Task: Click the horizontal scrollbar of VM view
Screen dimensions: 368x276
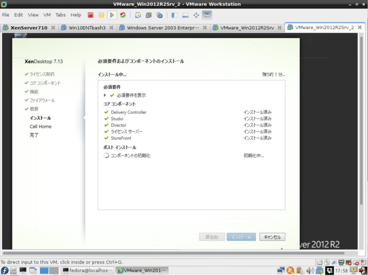Action: tap(174, 253)
